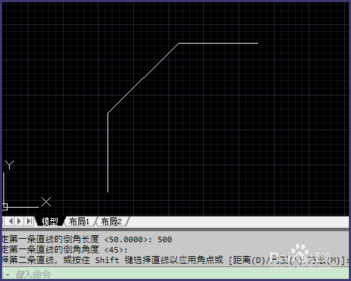
Task: Click command history line ending with 500
Action: tap(87, 239)
